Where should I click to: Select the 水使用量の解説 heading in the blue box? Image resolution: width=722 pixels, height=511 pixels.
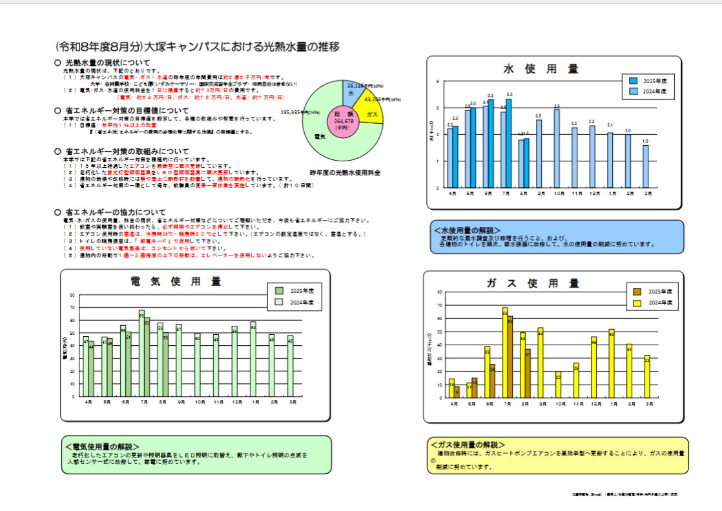click(x=467, y=230)
